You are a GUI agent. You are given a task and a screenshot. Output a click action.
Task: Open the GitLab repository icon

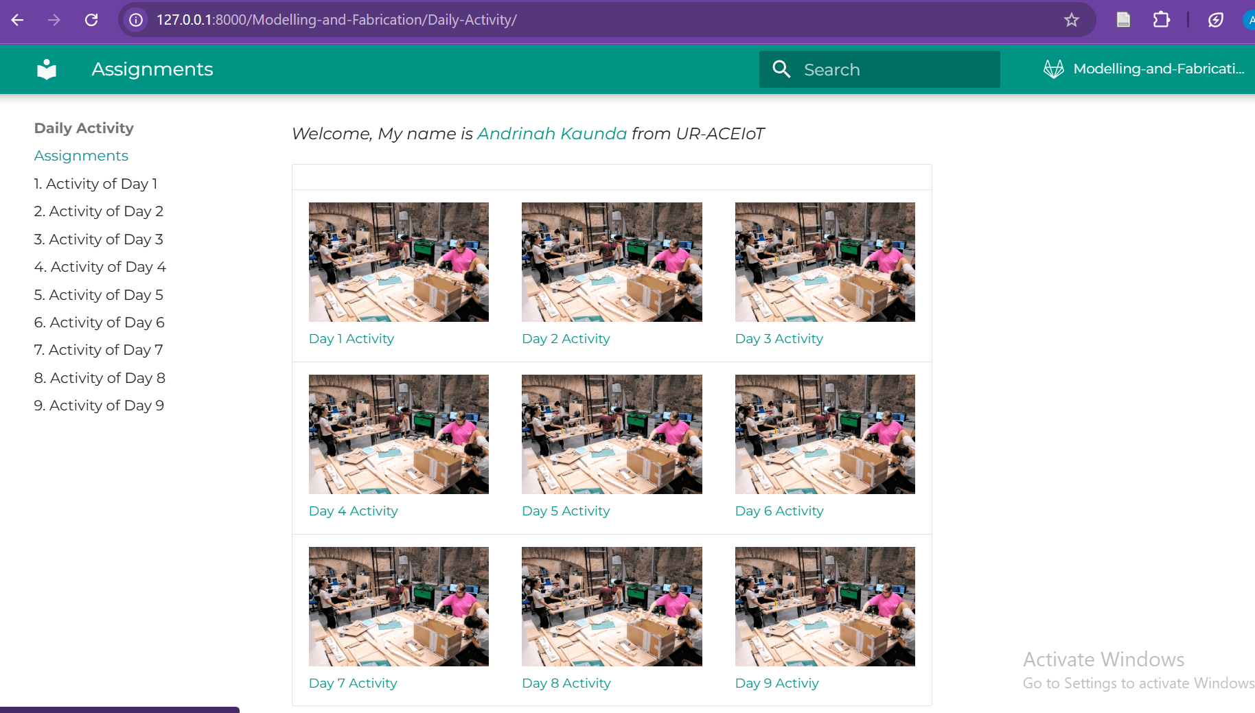[x=1053, y=69]
